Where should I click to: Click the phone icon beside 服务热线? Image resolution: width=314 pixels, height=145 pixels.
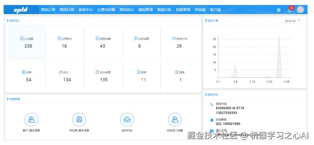(212, 104)
